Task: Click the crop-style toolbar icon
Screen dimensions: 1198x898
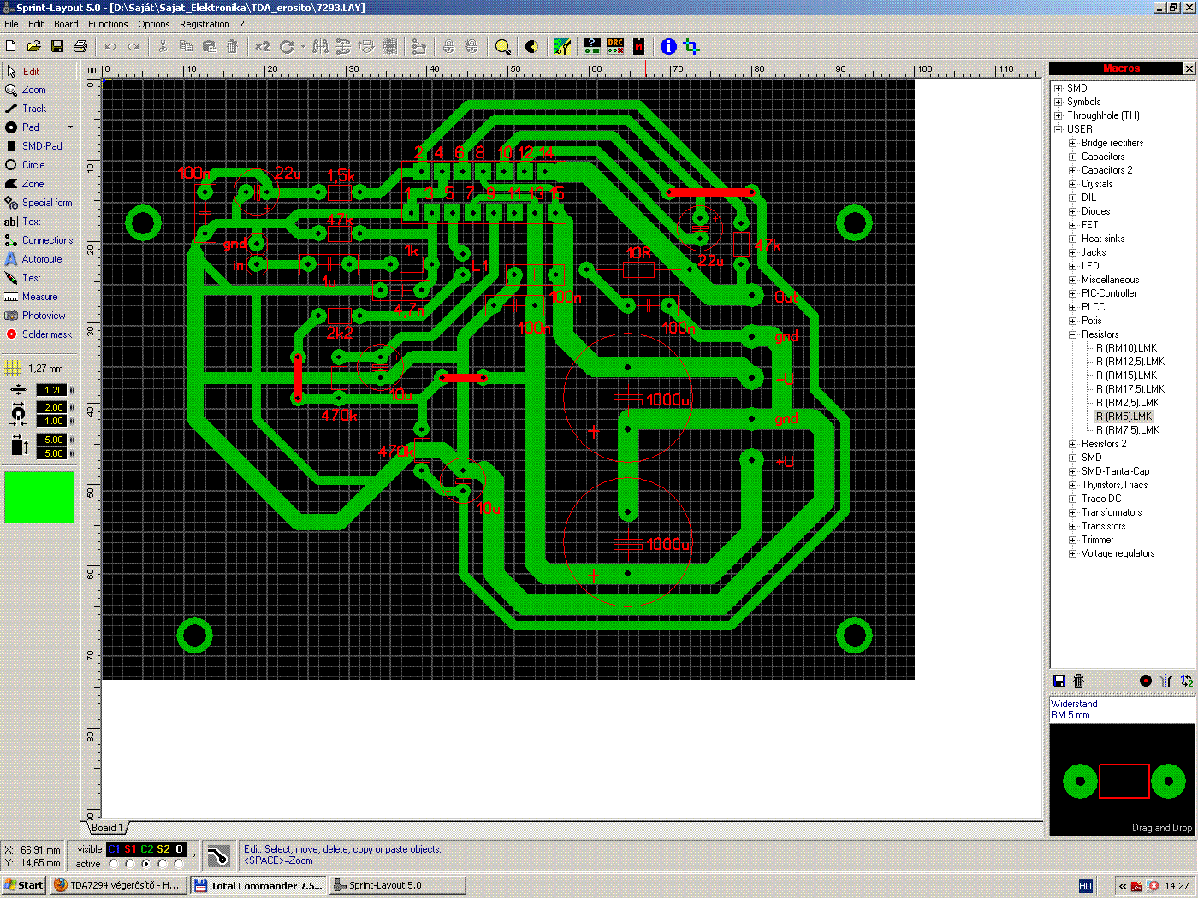Action: [x=691, y=46]
